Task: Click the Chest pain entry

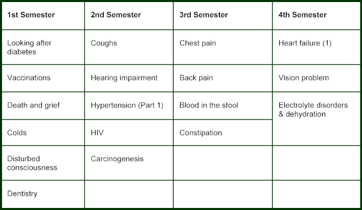Action: pos(223,47)
